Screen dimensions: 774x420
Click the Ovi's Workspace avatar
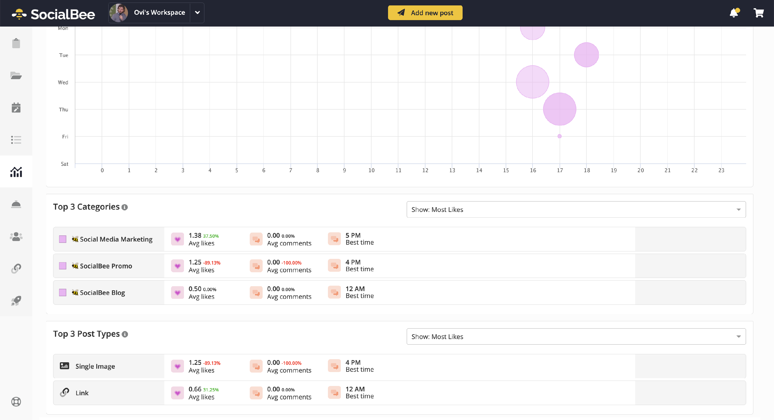(119, 13)
